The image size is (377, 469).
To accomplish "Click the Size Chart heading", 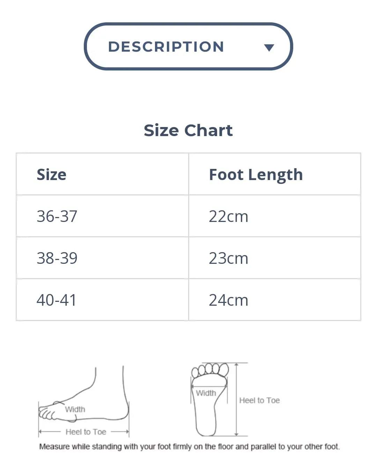I will (188, 131).
